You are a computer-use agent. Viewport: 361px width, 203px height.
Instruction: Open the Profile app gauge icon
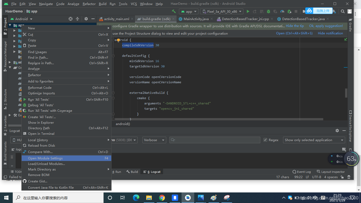pos(282,11)
